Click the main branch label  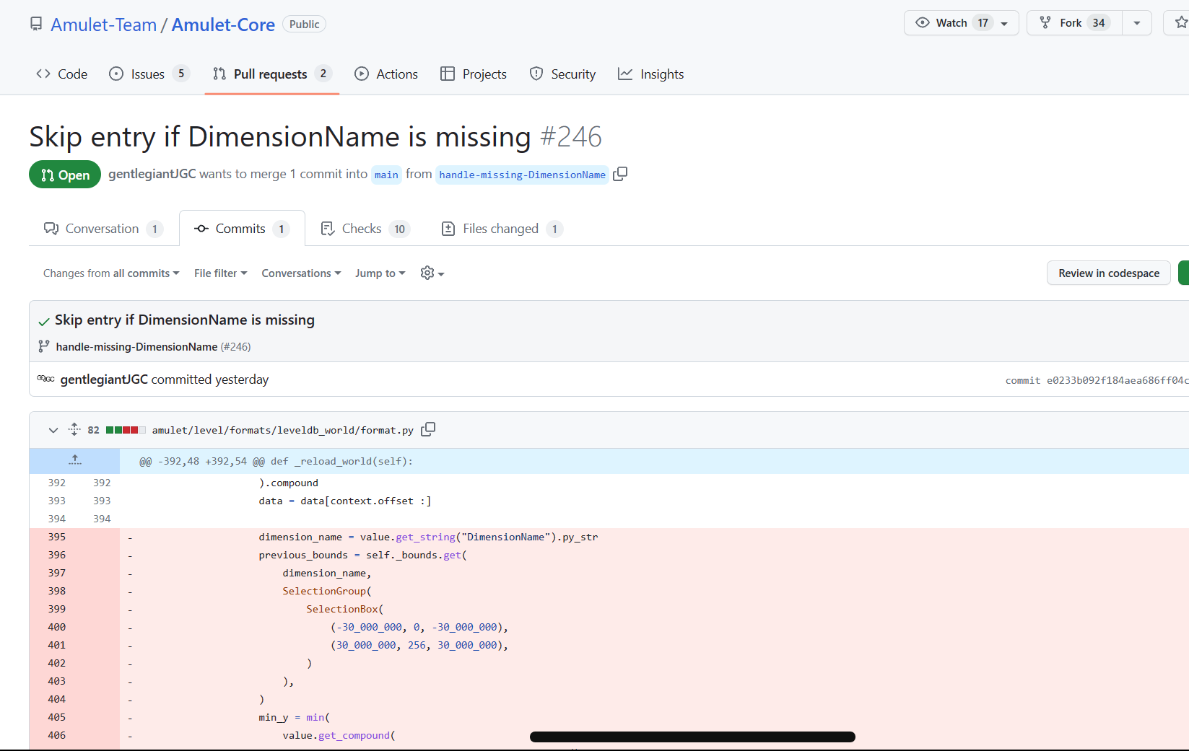pos(386,175)
